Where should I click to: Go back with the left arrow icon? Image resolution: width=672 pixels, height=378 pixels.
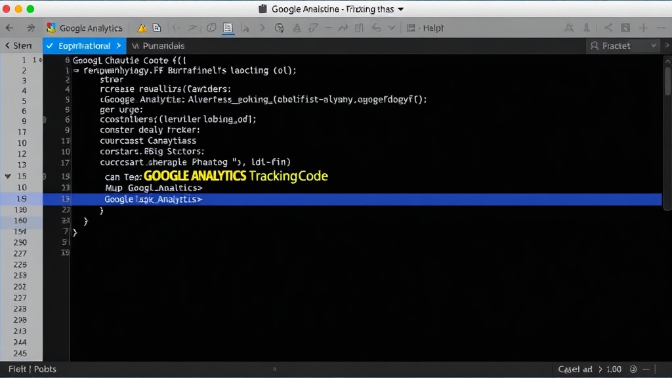point(9,28)
